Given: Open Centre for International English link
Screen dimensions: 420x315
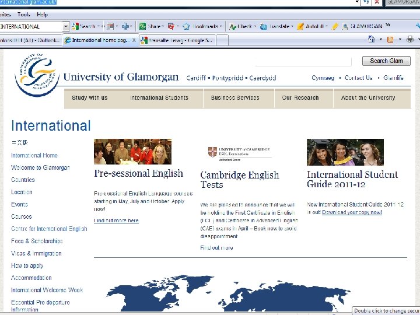Looking at the screenshot, I should click(49, 229).
